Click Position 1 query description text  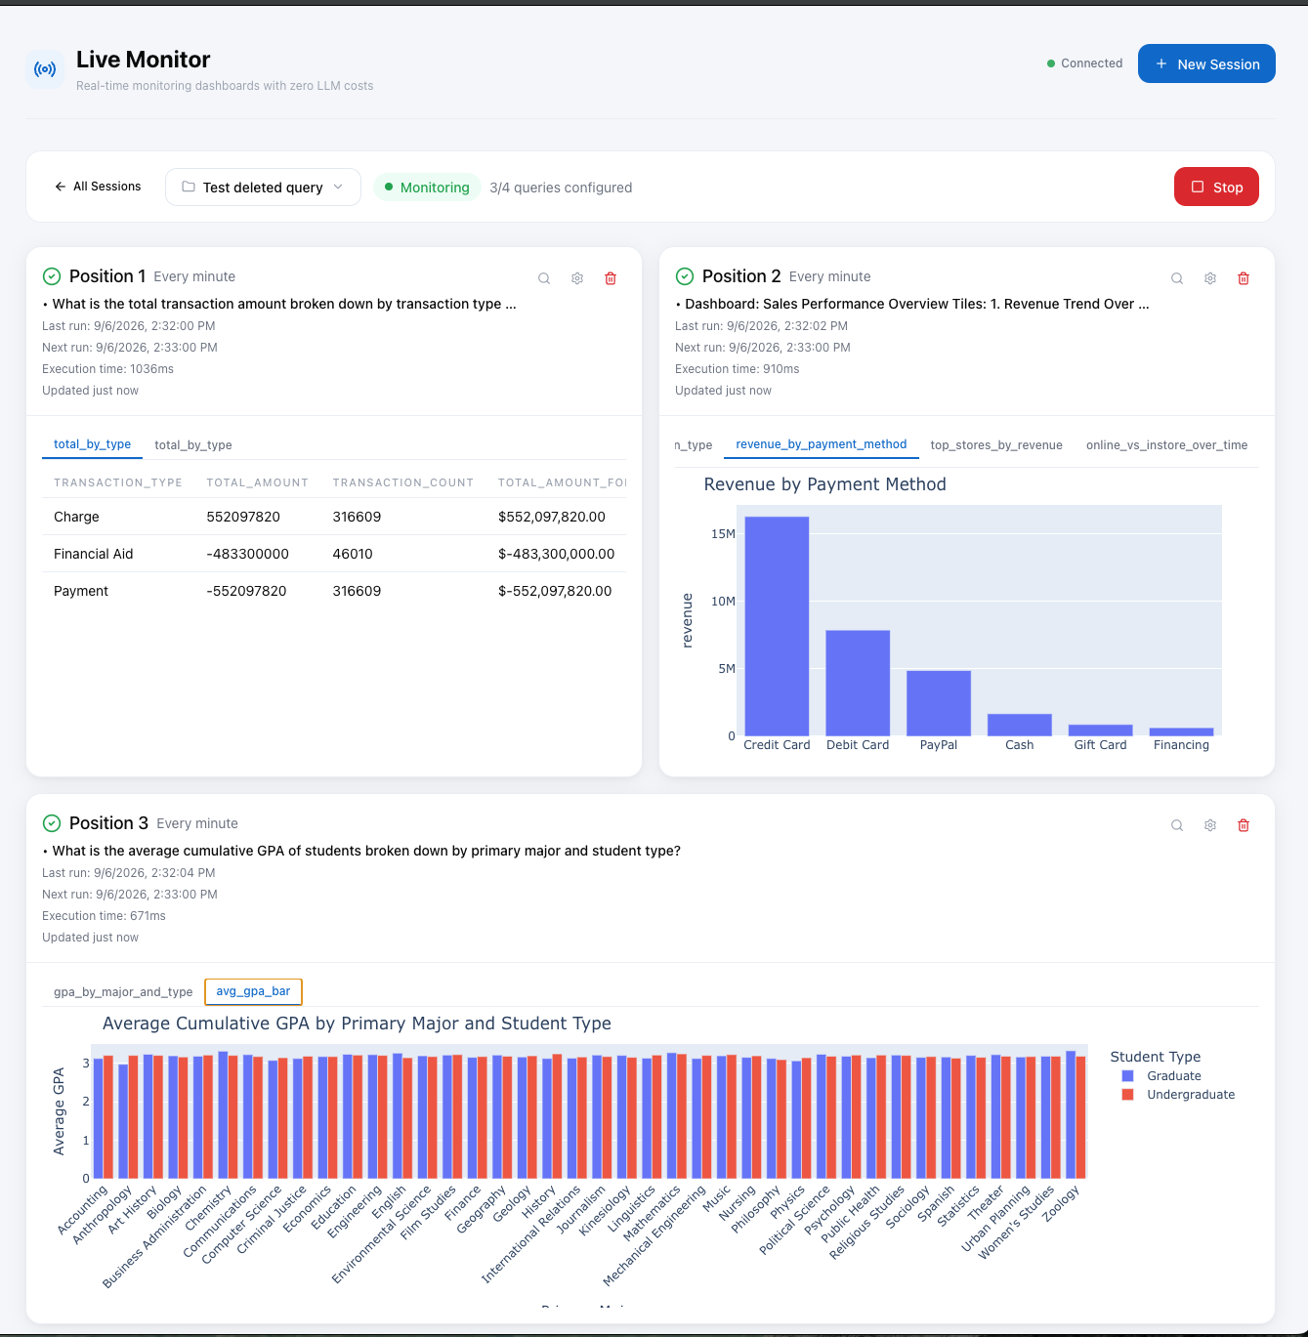pos(284,304)
